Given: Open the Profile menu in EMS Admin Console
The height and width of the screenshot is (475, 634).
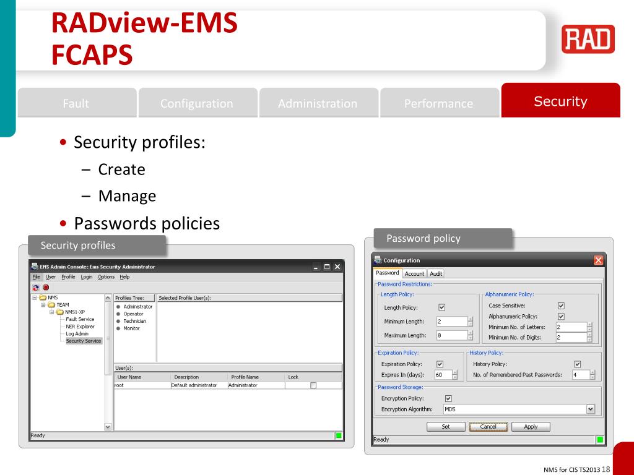Looking at the screenshot, I should tap(68, 277).
